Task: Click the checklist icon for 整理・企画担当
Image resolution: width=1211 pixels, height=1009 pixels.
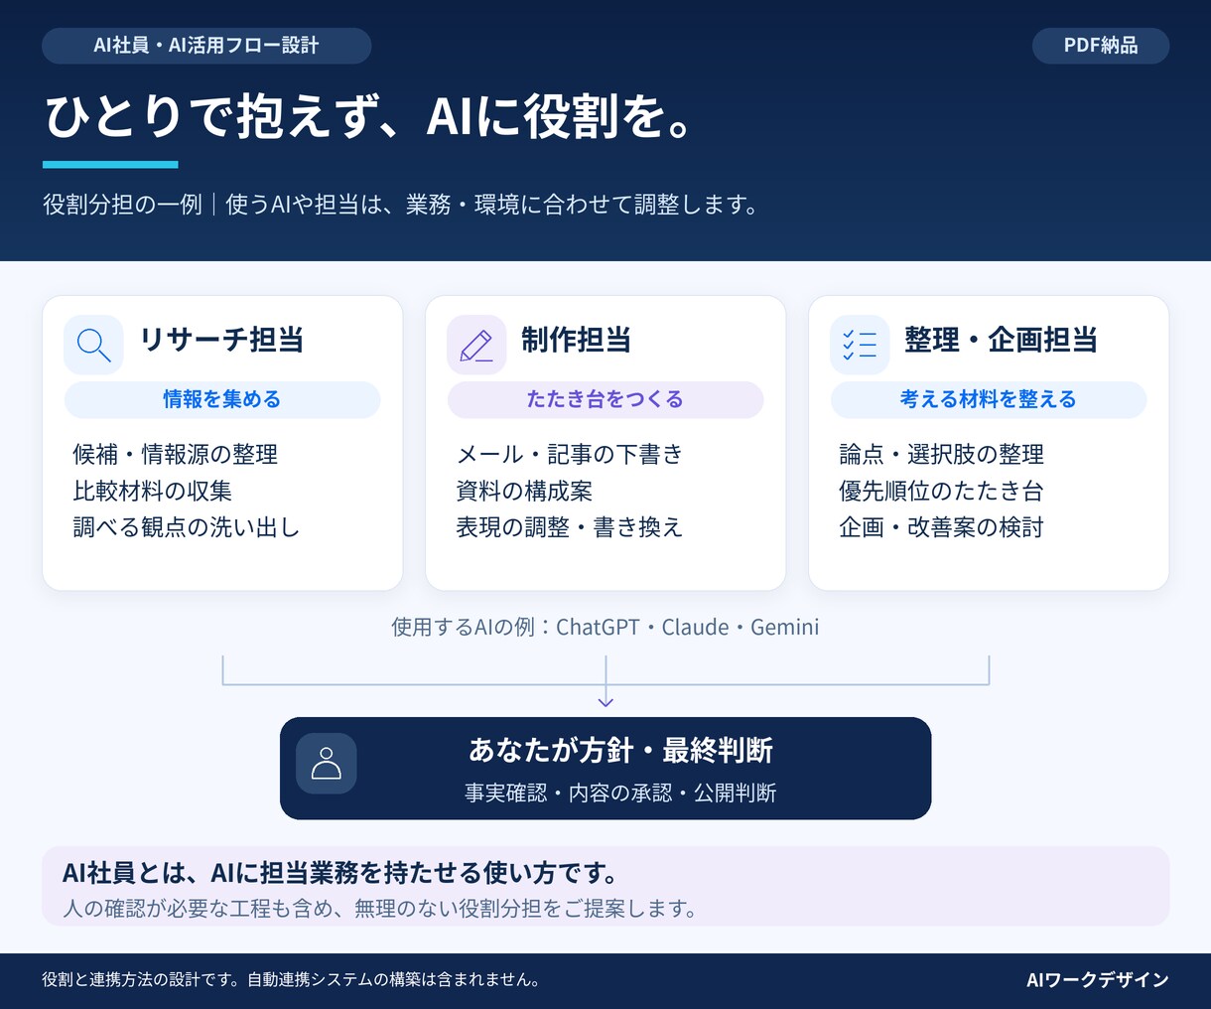Action: 860,345
